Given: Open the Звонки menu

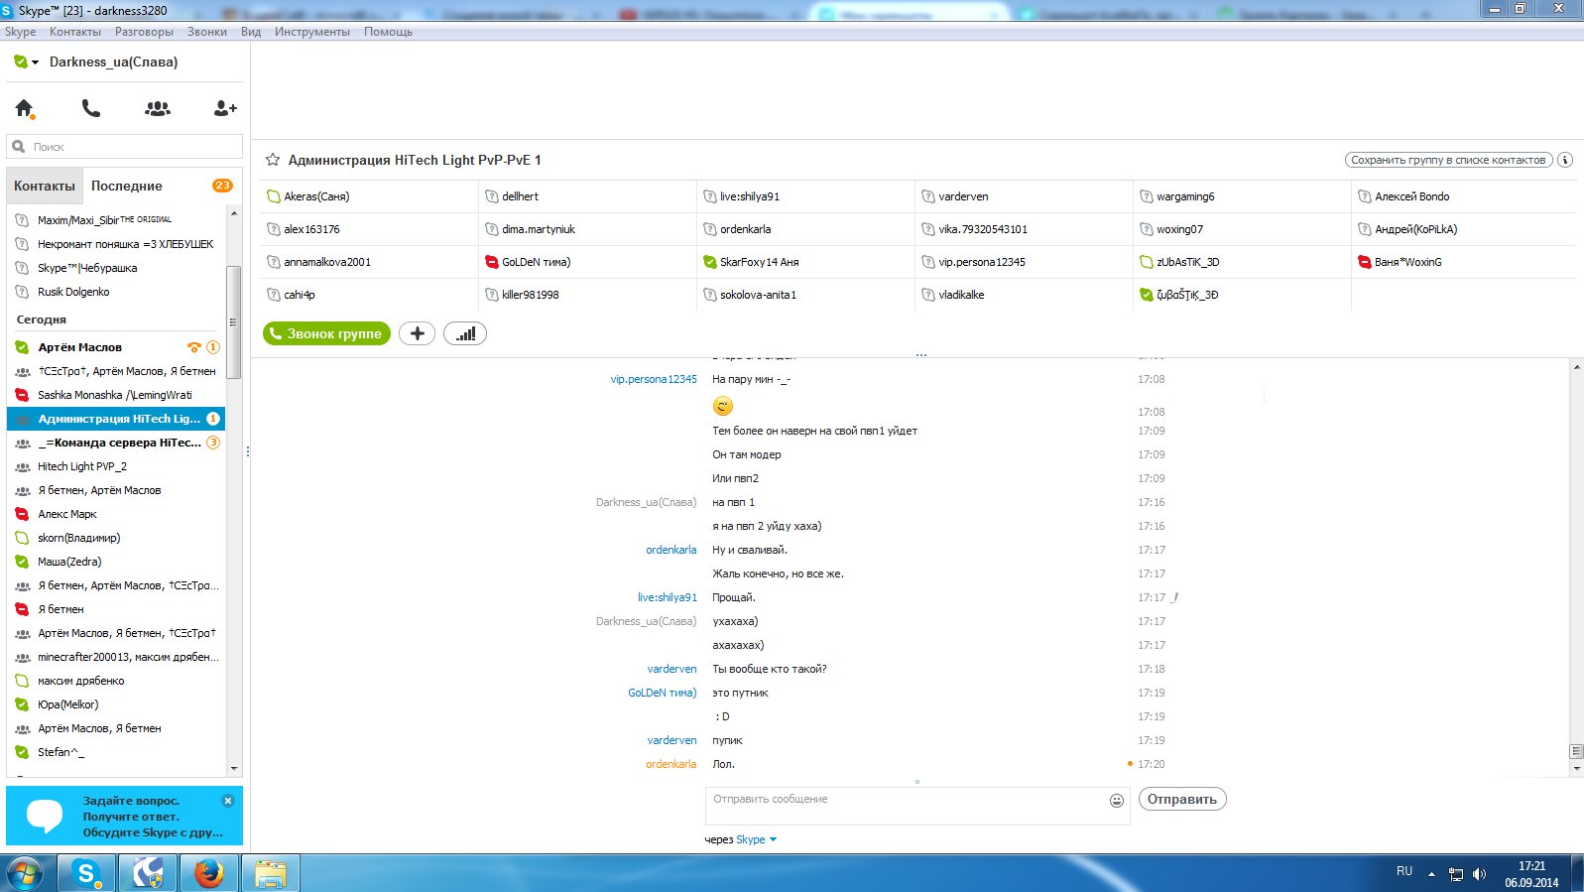Looking at the screenshot, I should [x=207, y=32].
